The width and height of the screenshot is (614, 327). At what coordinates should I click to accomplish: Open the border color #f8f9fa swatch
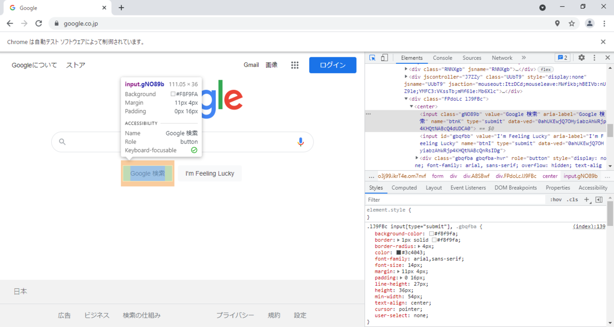435,240
